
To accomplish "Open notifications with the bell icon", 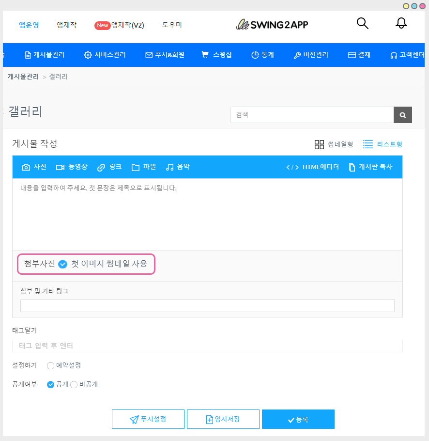I will [401, 23].
